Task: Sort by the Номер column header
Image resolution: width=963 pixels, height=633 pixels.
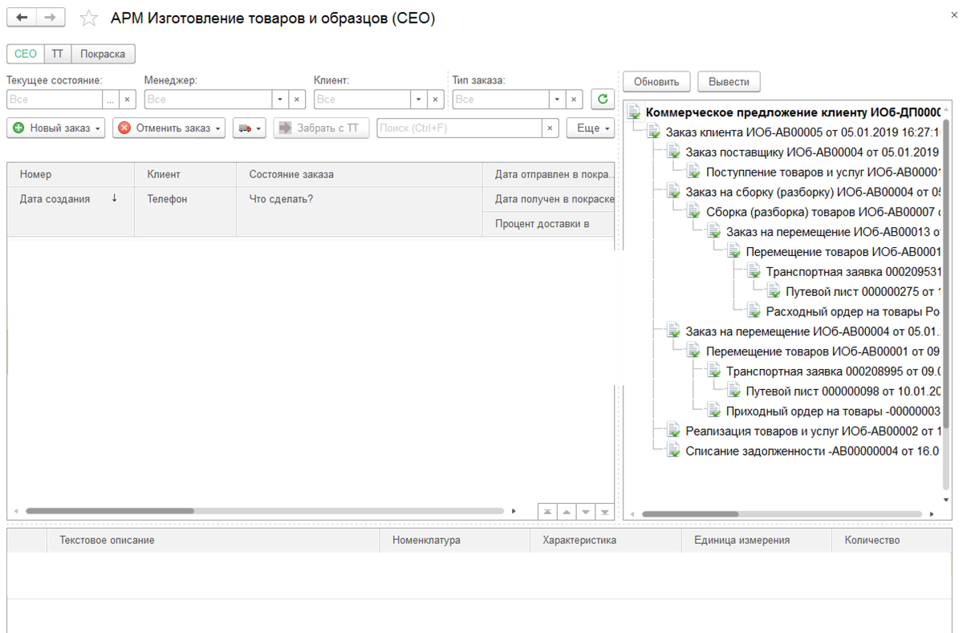Action: tap(70, 174)
